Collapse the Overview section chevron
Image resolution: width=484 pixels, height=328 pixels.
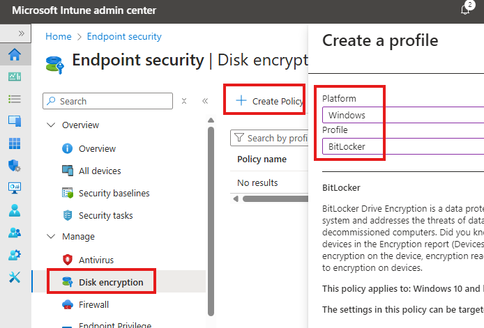click(x=51, y=125)
